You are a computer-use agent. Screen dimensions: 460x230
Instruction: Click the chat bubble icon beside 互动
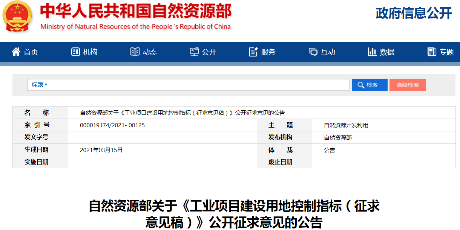click(313, 52)
